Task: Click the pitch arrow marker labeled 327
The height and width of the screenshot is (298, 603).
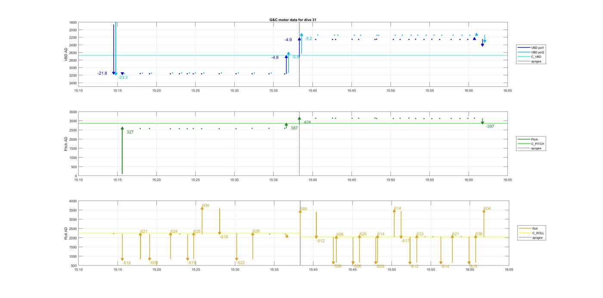Action: coord(122,128)
